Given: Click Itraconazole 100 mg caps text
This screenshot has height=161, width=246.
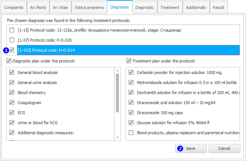Looking at the screenshot, I should [x=160, y=113].
